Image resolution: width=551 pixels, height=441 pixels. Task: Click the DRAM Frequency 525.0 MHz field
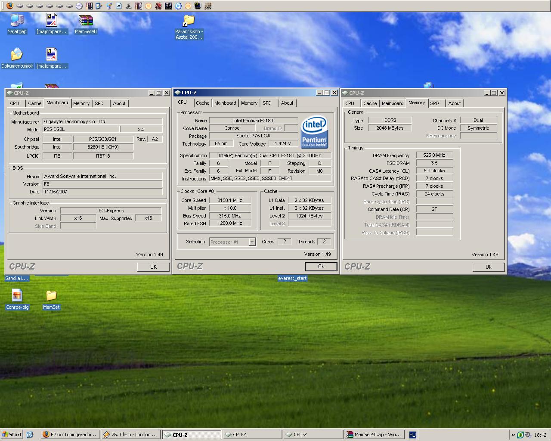[434, 155]
